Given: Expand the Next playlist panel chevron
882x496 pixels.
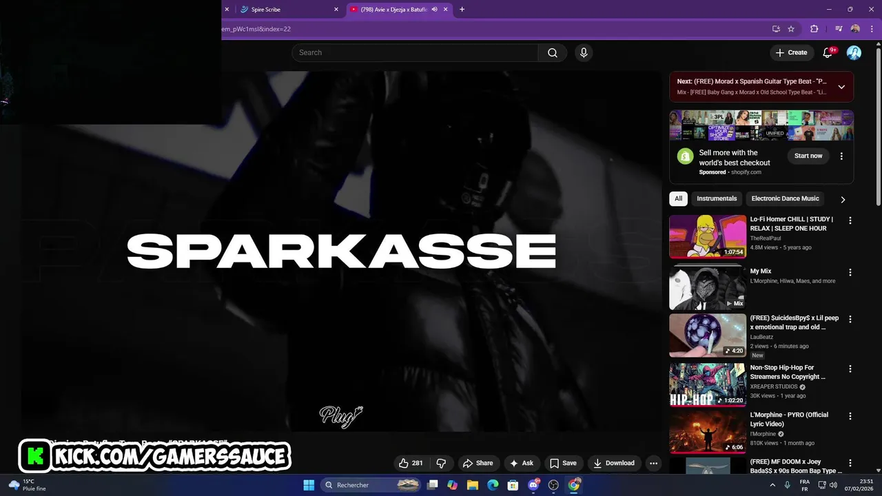Looking at the screenshot, I should (x=841, y=87).
